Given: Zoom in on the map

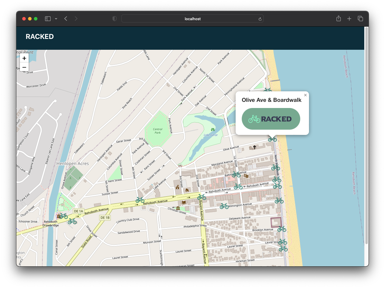Looking at the screenshot, I should point(24,58).
